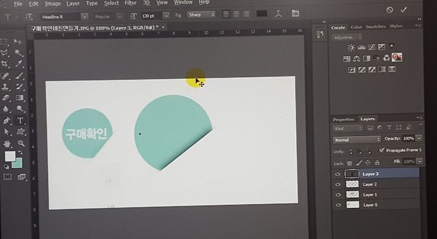437x239 pixels.
Task: Select the Lasso tool
Action: coord(4,53)
